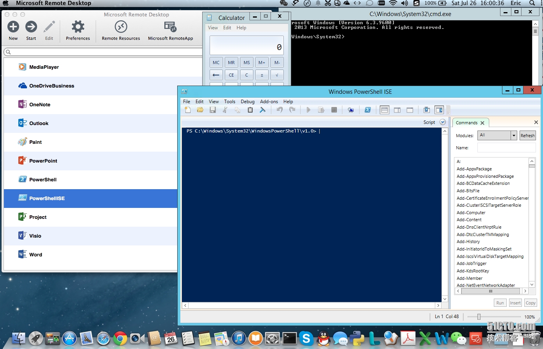Click Commands list horizontal scrollbar right arrow
Image resolution: width=543 pixels, height=349 pixels.
[x=525, y=291]
